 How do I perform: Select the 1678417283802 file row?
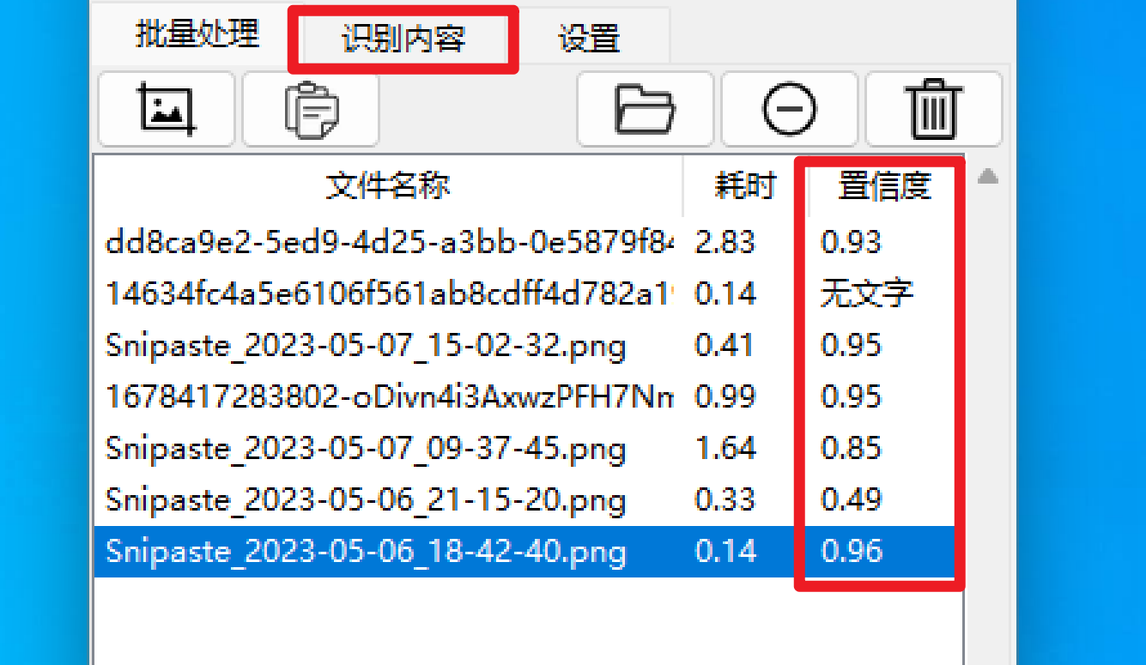pyautogui.click(x=524, y=396)
